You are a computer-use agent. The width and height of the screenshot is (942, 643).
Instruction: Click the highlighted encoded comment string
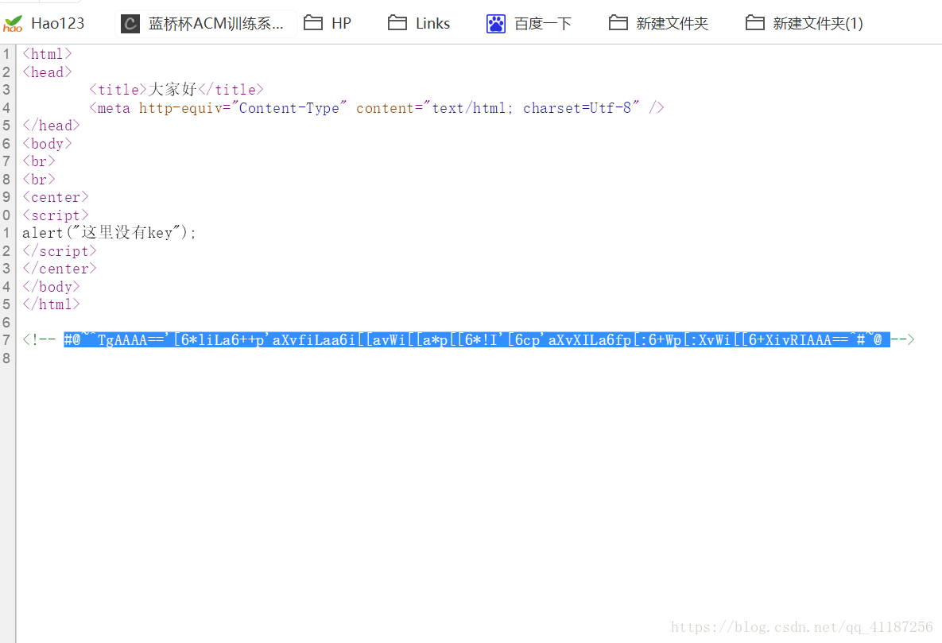477,340
